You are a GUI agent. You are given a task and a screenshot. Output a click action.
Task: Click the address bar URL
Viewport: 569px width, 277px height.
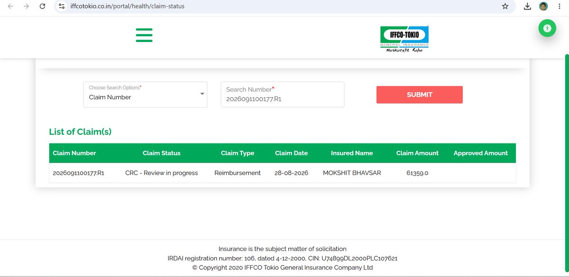point(127,7)
